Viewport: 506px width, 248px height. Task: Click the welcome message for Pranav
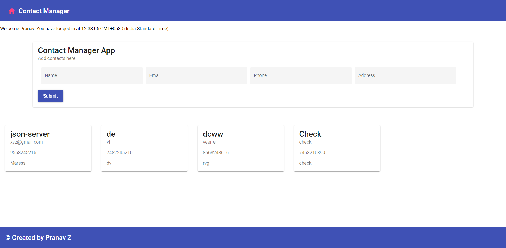(x=84, y=29)
